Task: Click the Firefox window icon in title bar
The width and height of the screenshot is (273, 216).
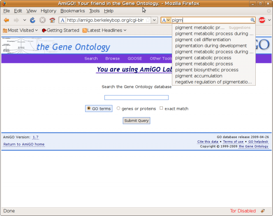Action: [4, 3]
